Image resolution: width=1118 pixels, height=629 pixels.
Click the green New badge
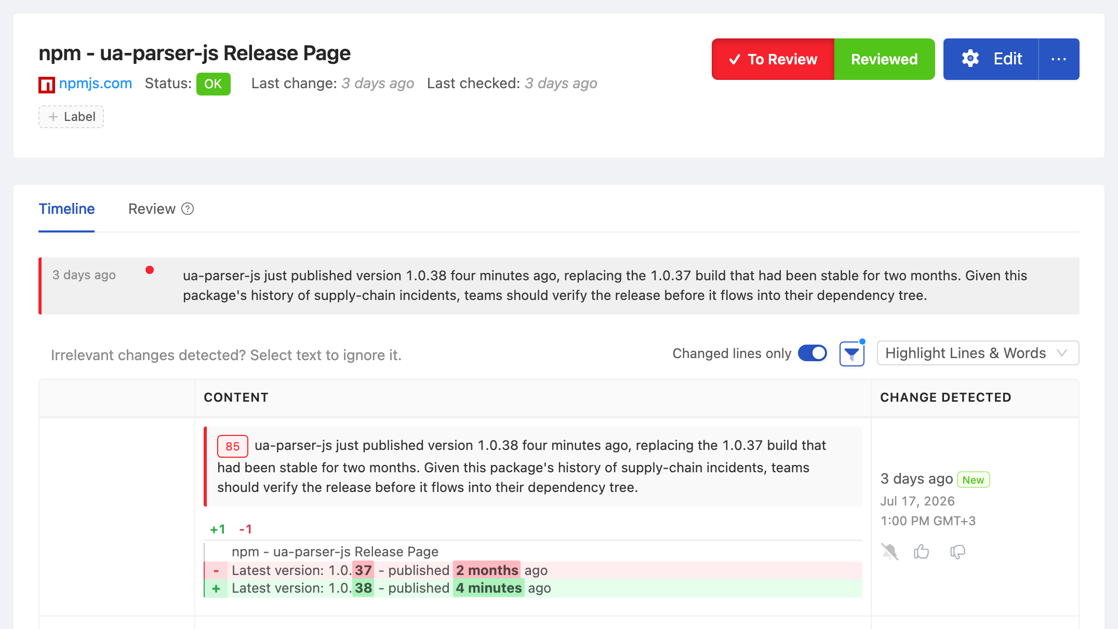973,480
